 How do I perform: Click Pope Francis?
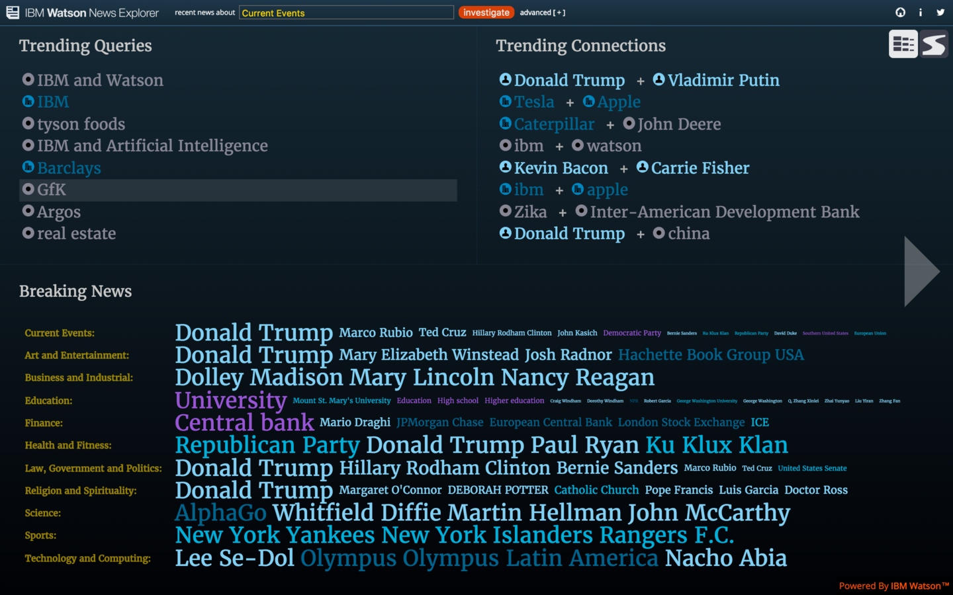pos(679,490)
